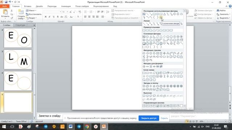This screenshot has height=130, width=232.
Task: Choose the process rectangle under Блок-схема
Action: coord(144,73)
